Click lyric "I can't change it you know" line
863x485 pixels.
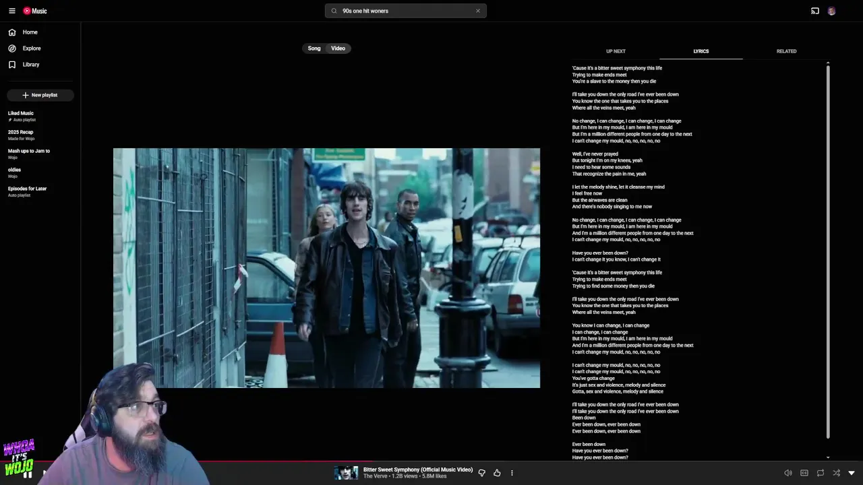tap(616, 259)
